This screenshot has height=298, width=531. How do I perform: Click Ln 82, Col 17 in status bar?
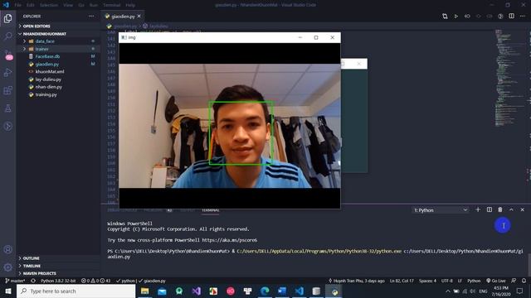tap(402, 281)
